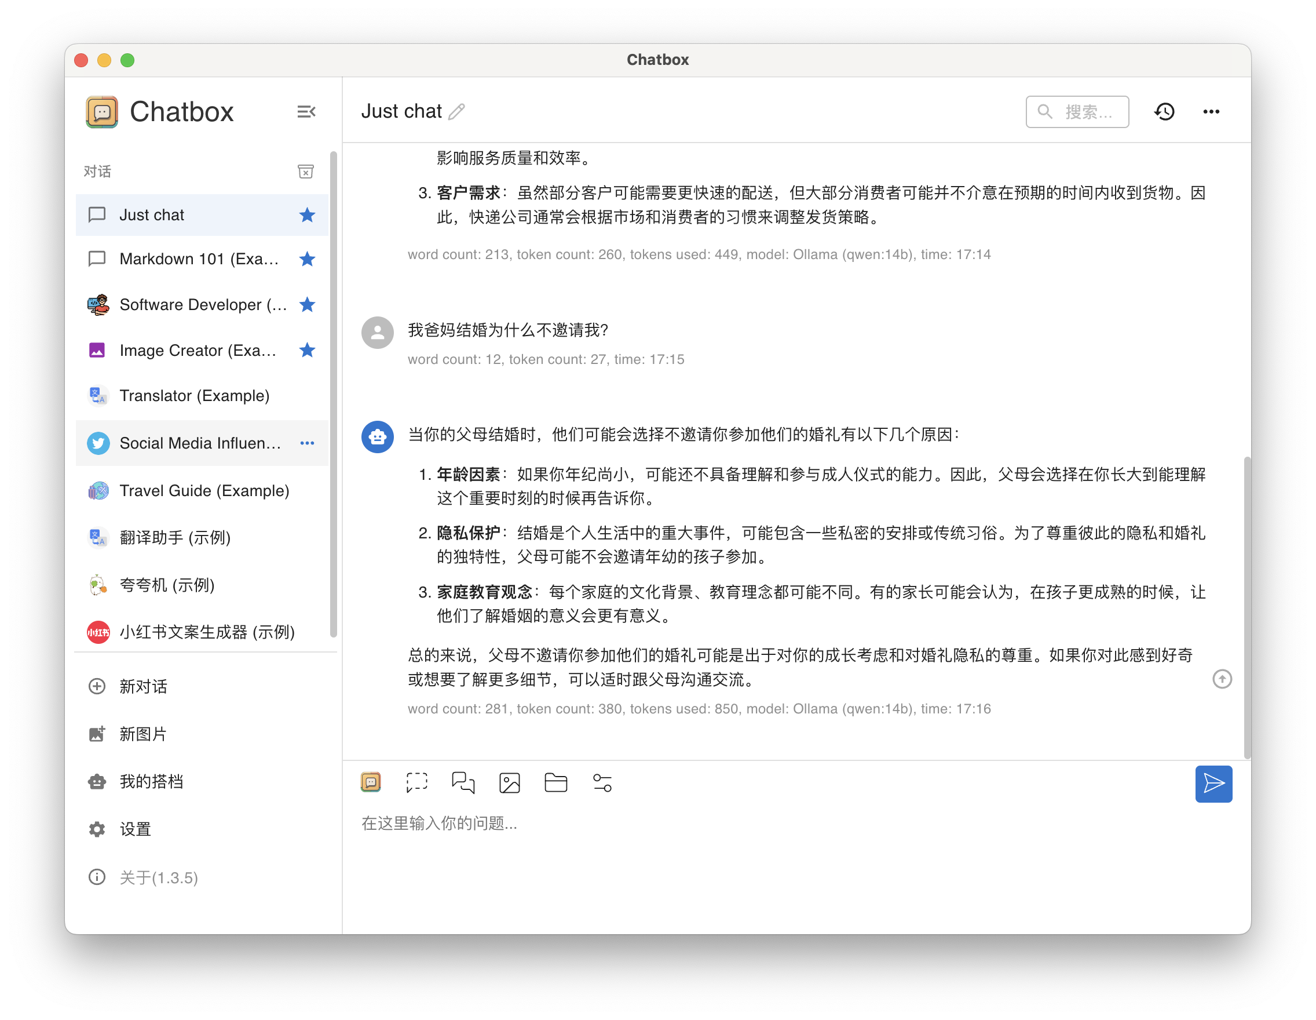Screen dimensions: 1316x1020
Task: Attach a file using the folder icon
Action: (555, 782)
